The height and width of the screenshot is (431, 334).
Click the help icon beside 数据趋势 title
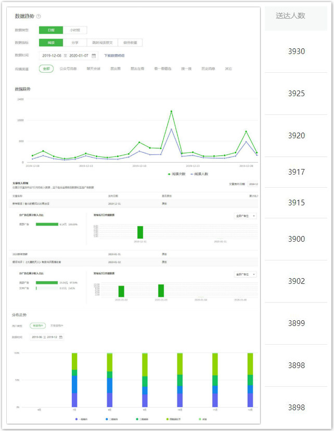tap(38, 17)
